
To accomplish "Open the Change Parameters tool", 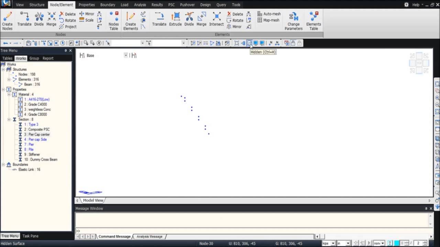I will coord(293,21).
